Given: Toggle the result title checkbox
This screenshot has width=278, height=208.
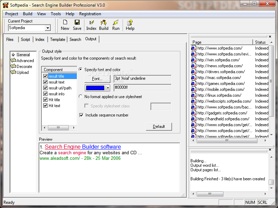Looking at the screenshot, I should coord(46,76).
